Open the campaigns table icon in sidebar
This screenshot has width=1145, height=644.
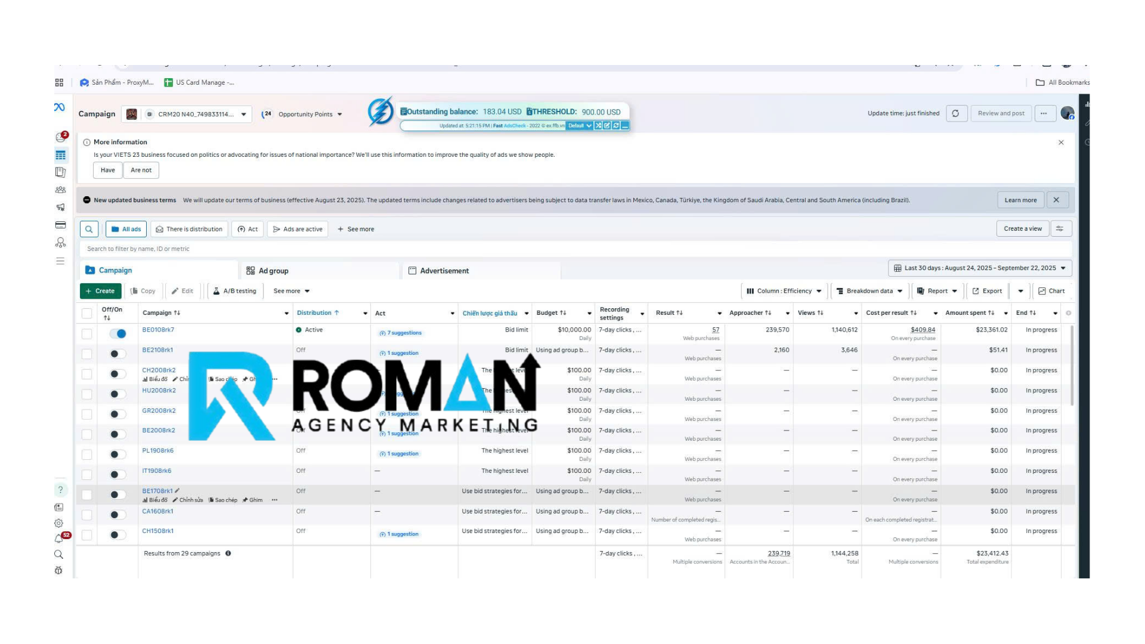(x=60, y=155)
